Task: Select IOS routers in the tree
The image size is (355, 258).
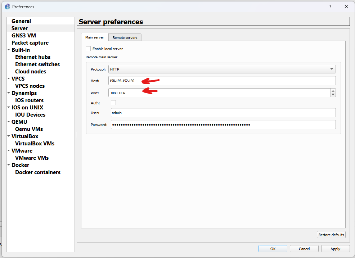Action: coord(30,100)
